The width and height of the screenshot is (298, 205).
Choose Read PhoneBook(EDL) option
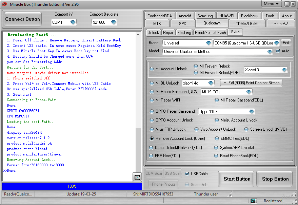(x=236, y=156)
